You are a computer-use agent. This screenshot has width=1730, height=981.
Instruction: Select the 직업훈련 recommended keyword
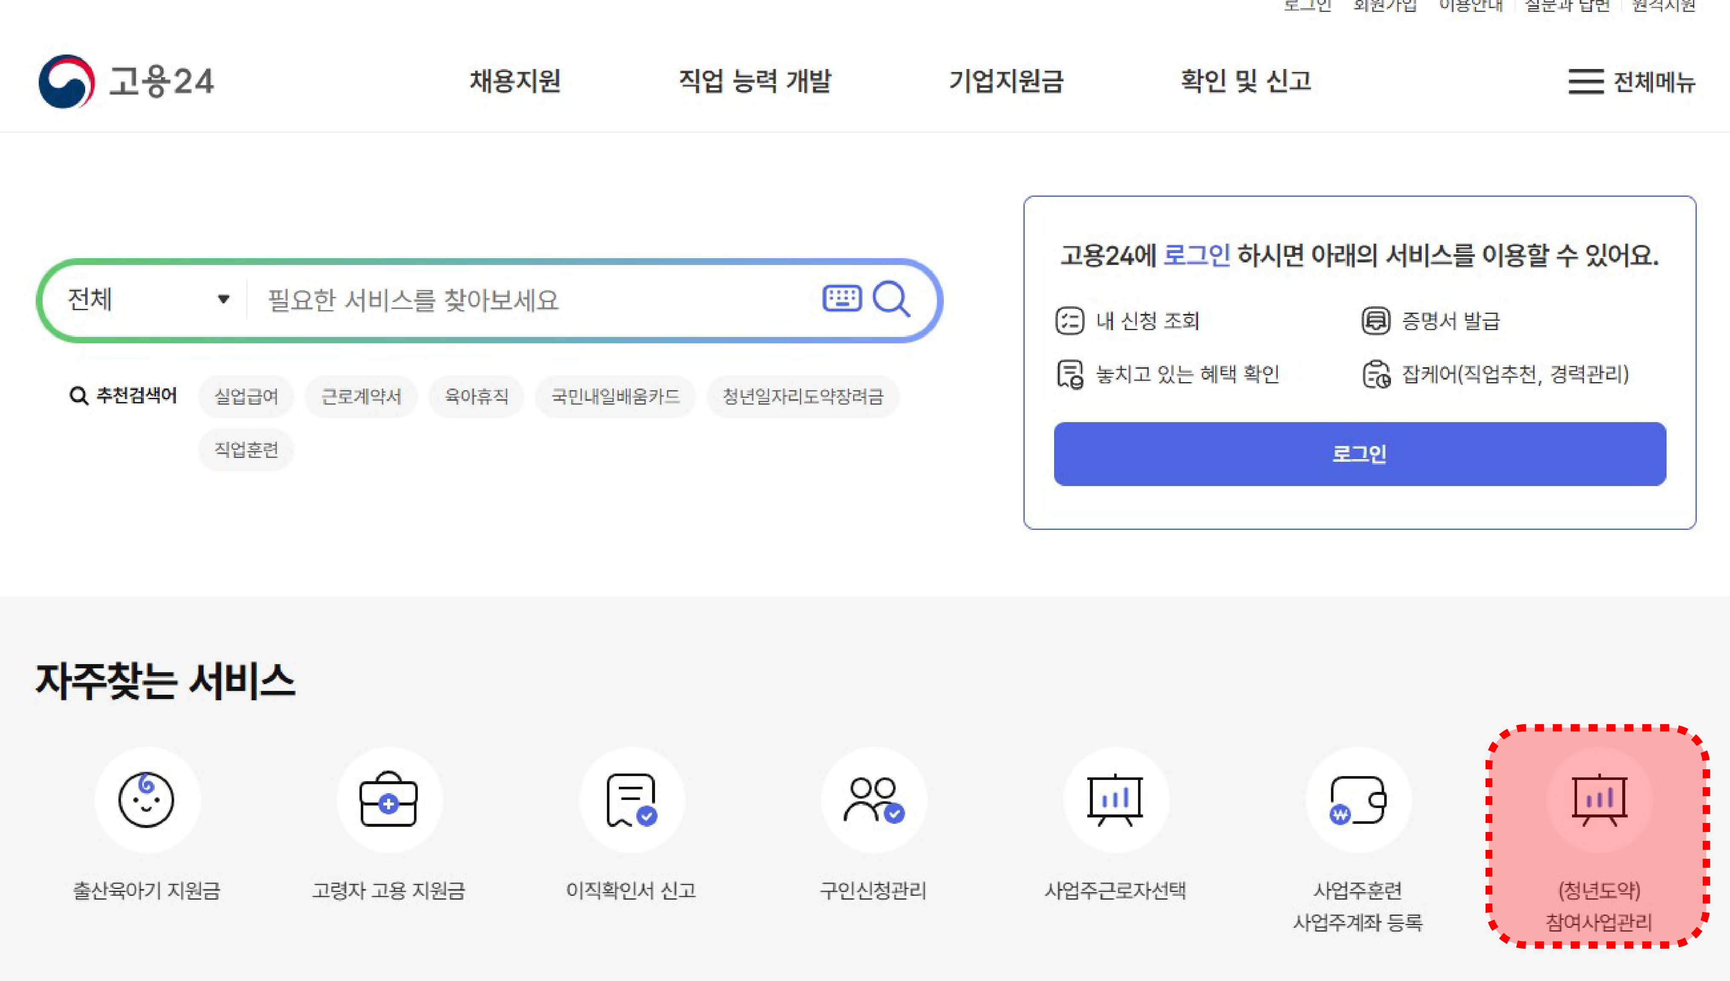[247, 449]
